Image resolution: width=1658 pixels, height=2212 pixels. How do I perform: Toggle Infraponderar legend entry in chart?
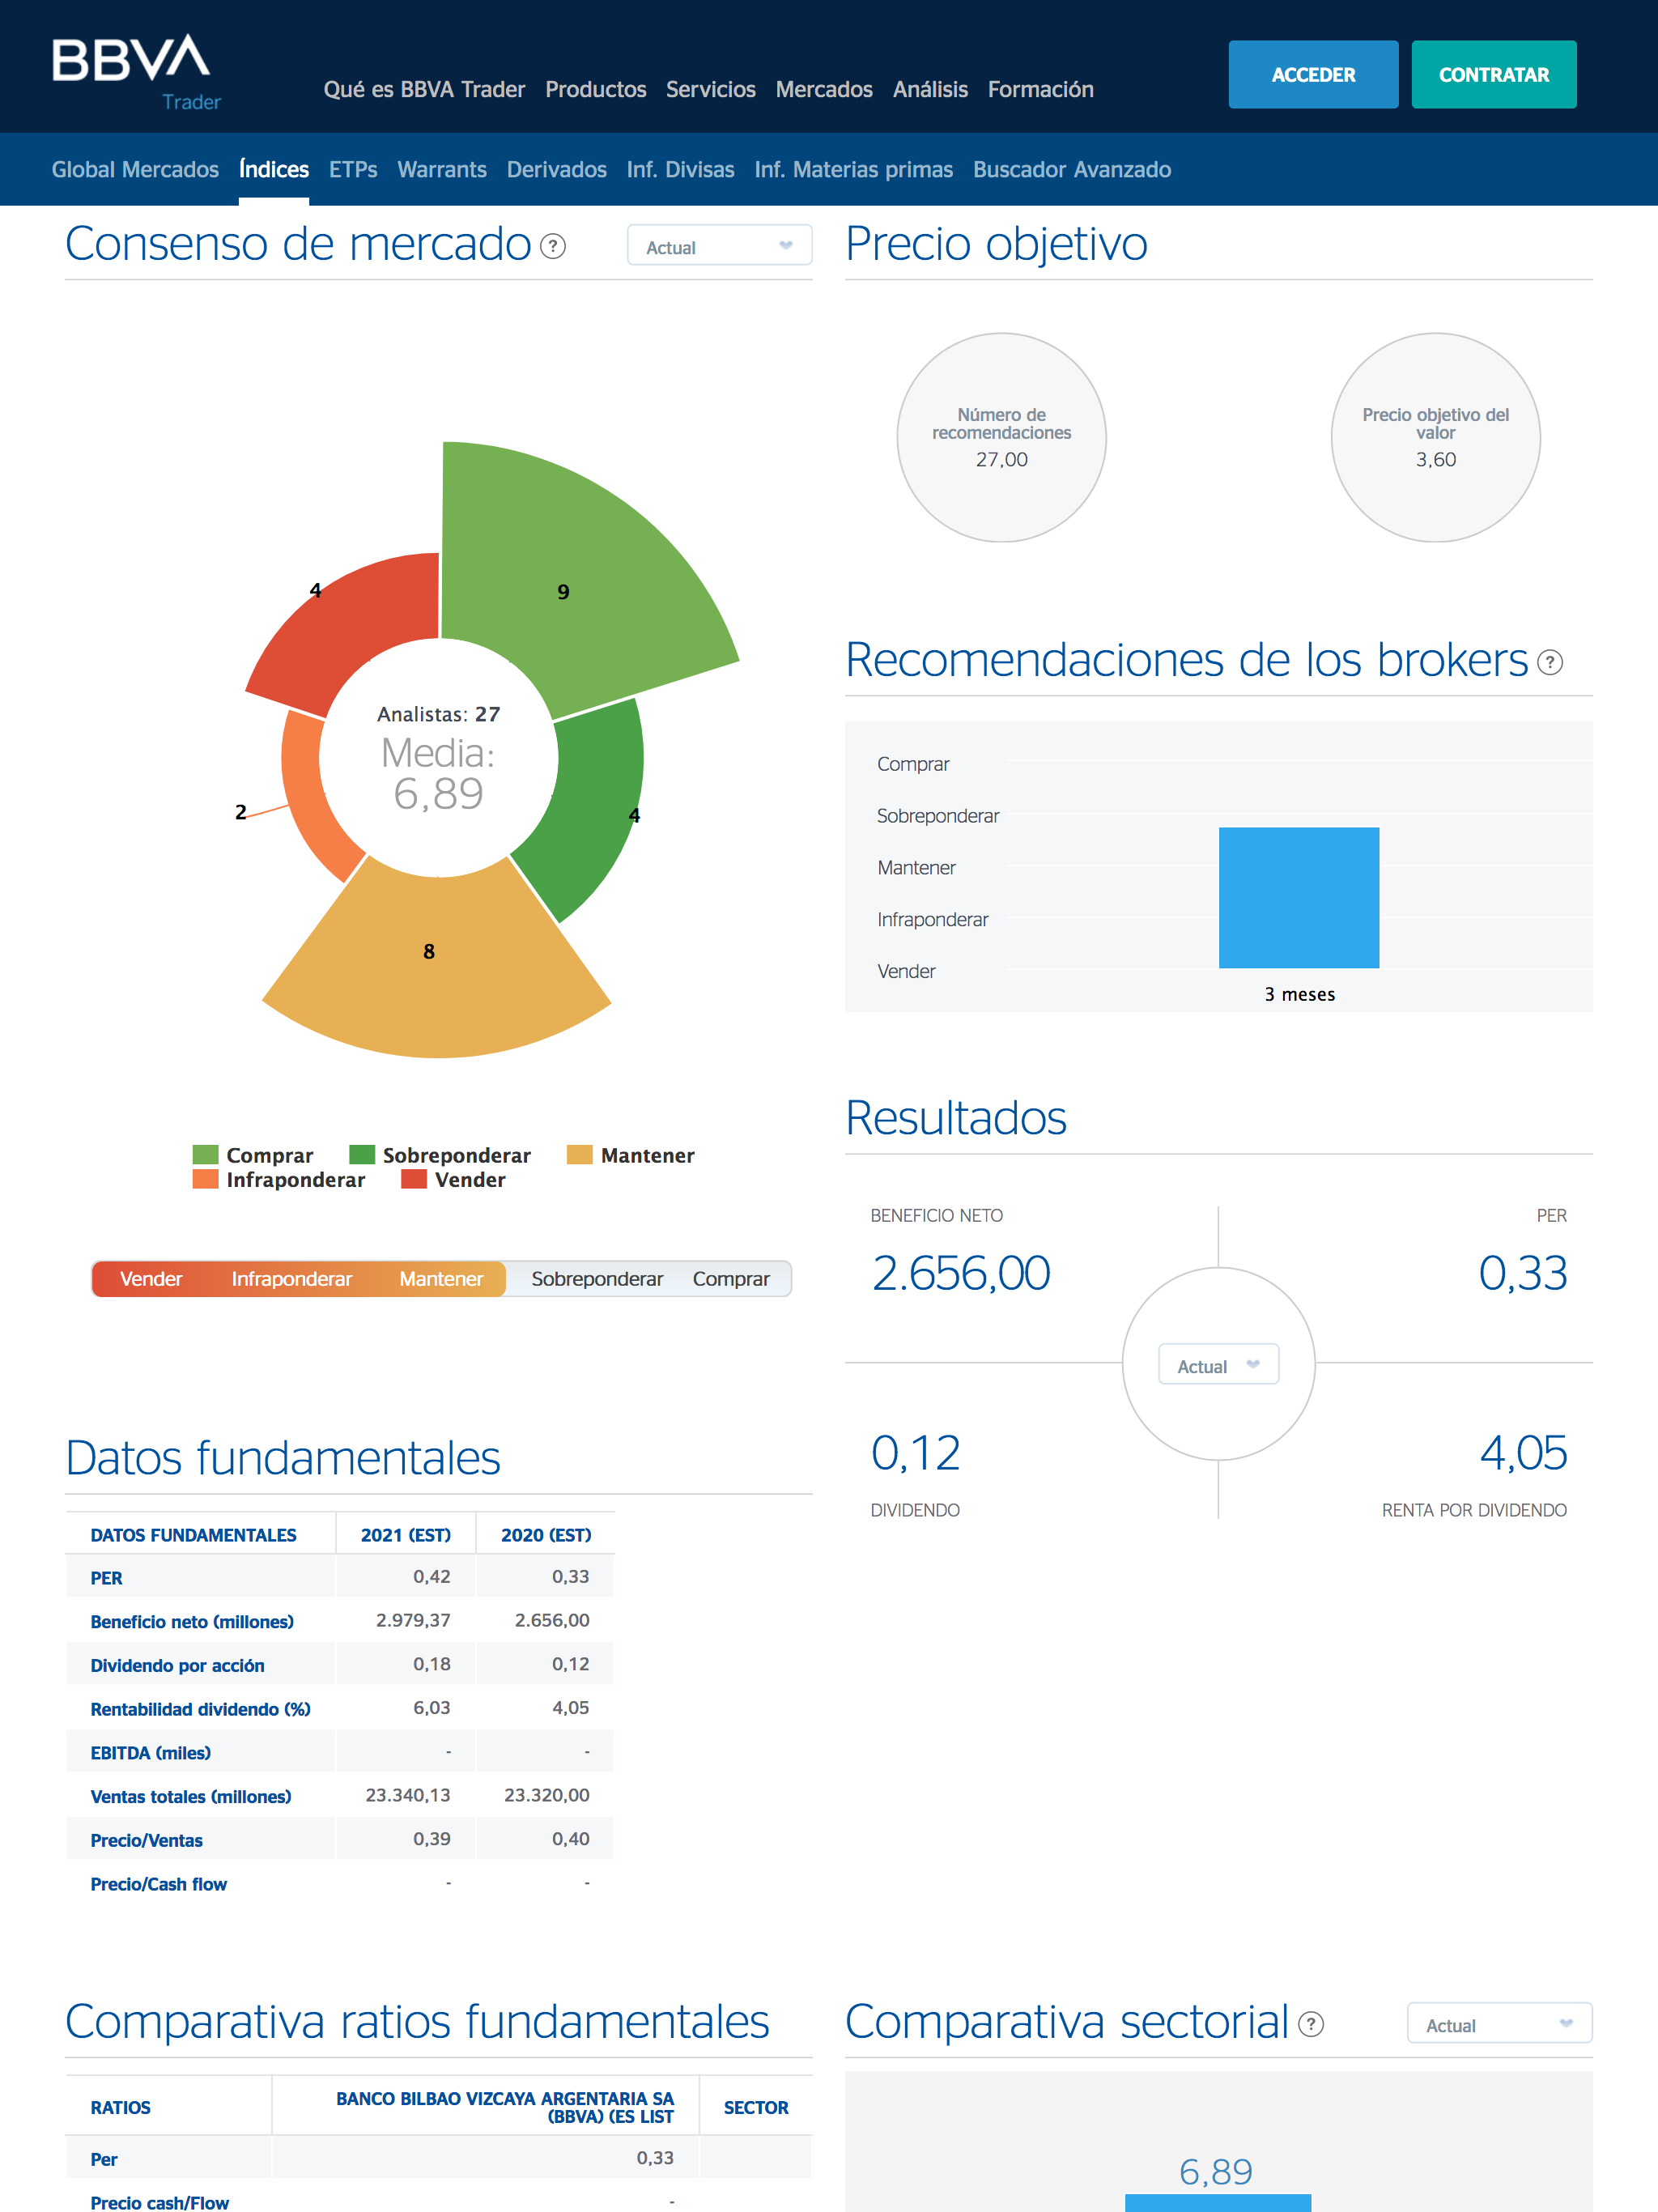[279, 1180]
